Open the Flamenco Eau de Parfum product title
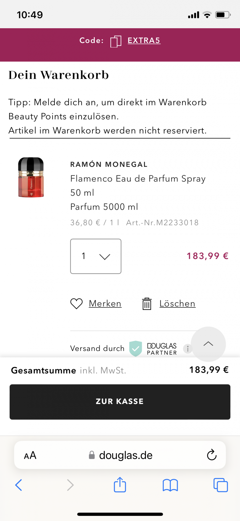240x521 pixels. pos(138,179)
